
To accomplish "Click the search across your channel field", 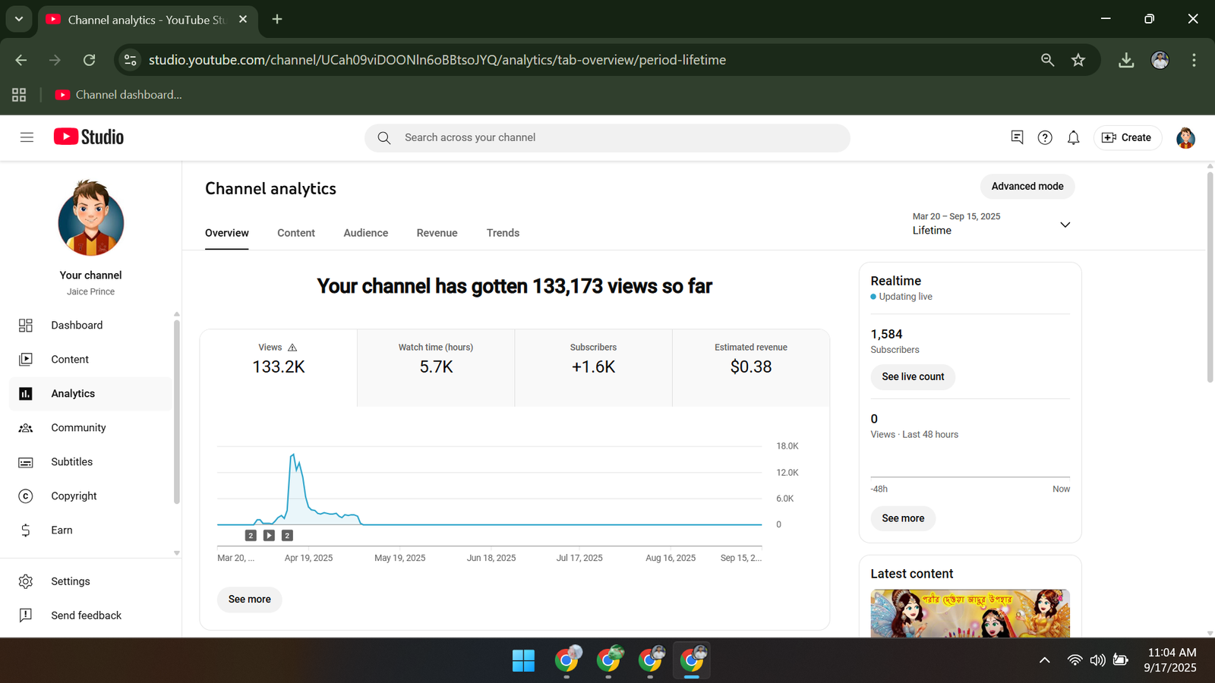I will pyautogui.click(x=607, y=137).
